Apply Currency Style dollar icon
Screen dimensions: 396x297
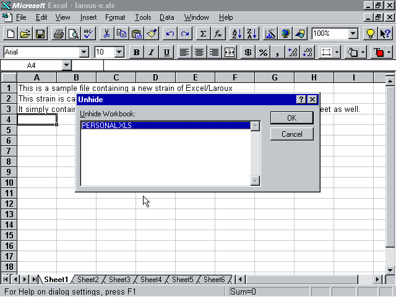coord(247,52)
